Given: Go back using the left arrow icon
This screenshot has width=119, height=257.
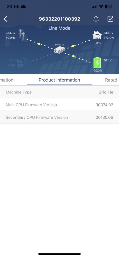Looking at the screenshot, I should tap(5, 19).
